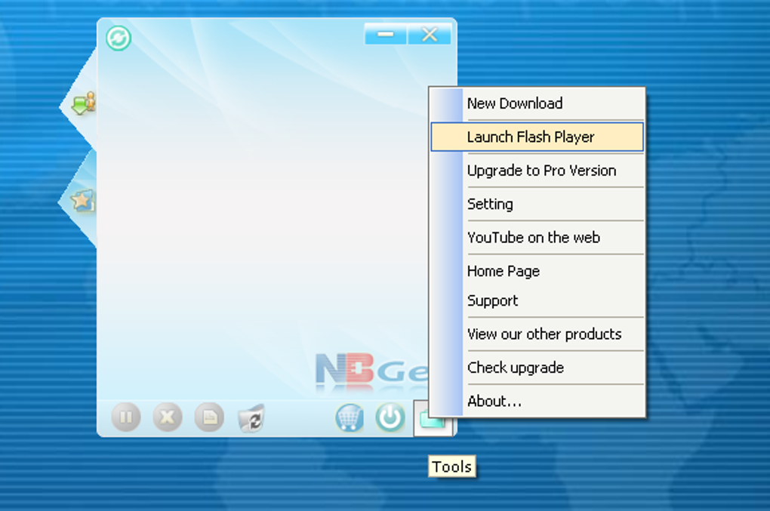770x511 pixels.
Task: Close the NBGet window
Action: click(x=430, y=35)
